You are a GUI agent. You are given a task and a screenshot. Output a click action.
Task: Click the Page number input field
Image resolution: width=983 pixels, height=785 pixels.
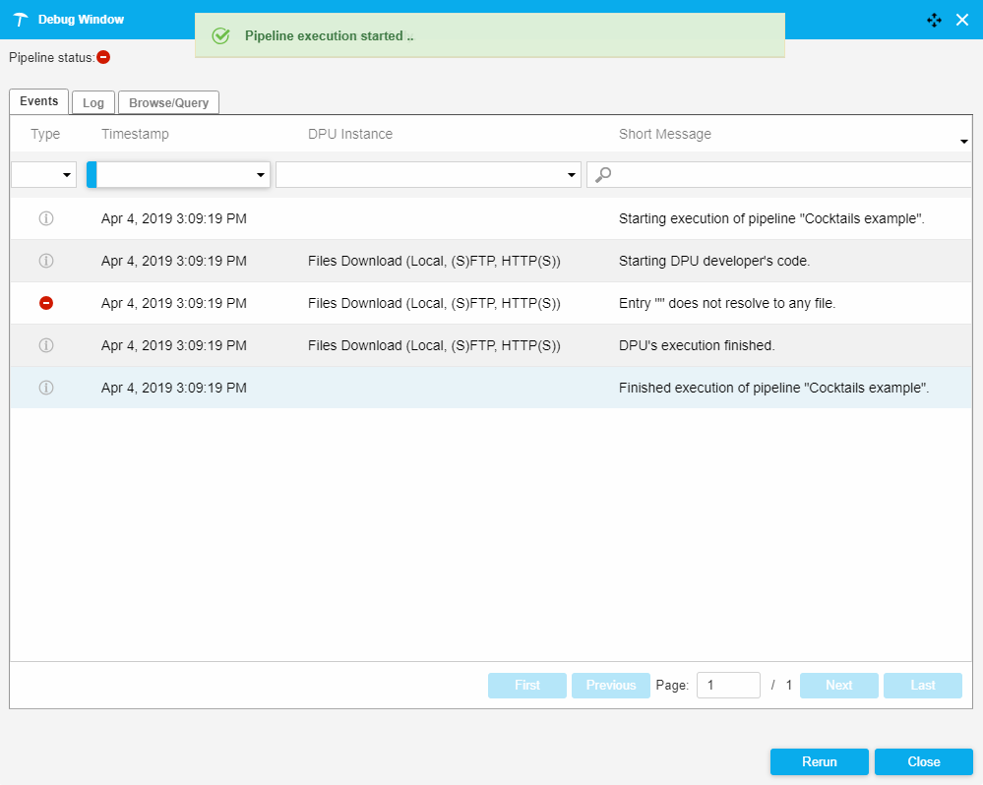(x=728, y=685)
